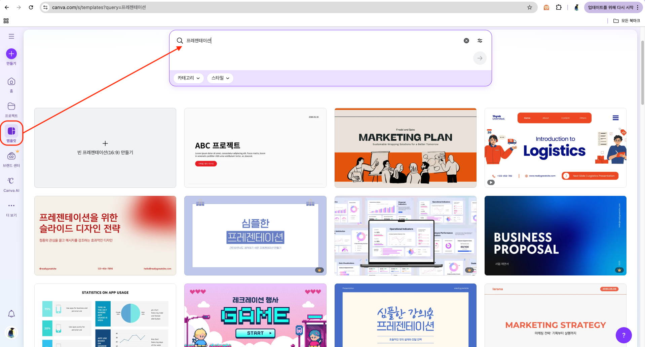Open the Brand Center icon
Screen dimensions: 645x347
(x=11, y=156)
